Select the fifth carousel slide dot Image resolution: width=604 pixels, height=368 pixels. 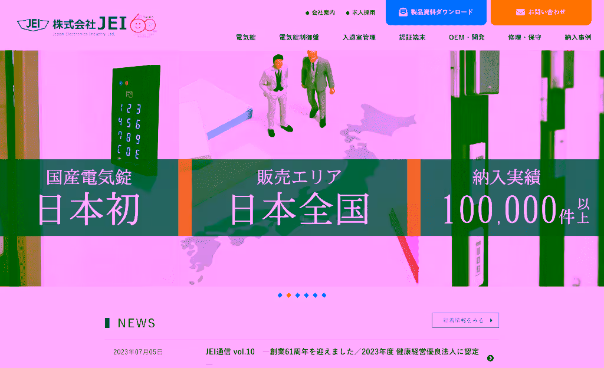coord(315,295)
